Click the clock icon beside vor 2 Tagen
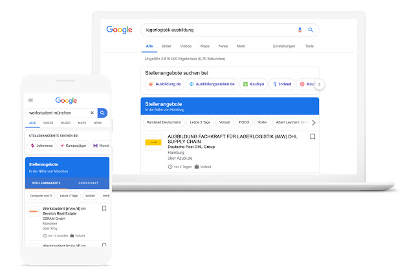The image size is (414, 278). [x=170, y=167]
